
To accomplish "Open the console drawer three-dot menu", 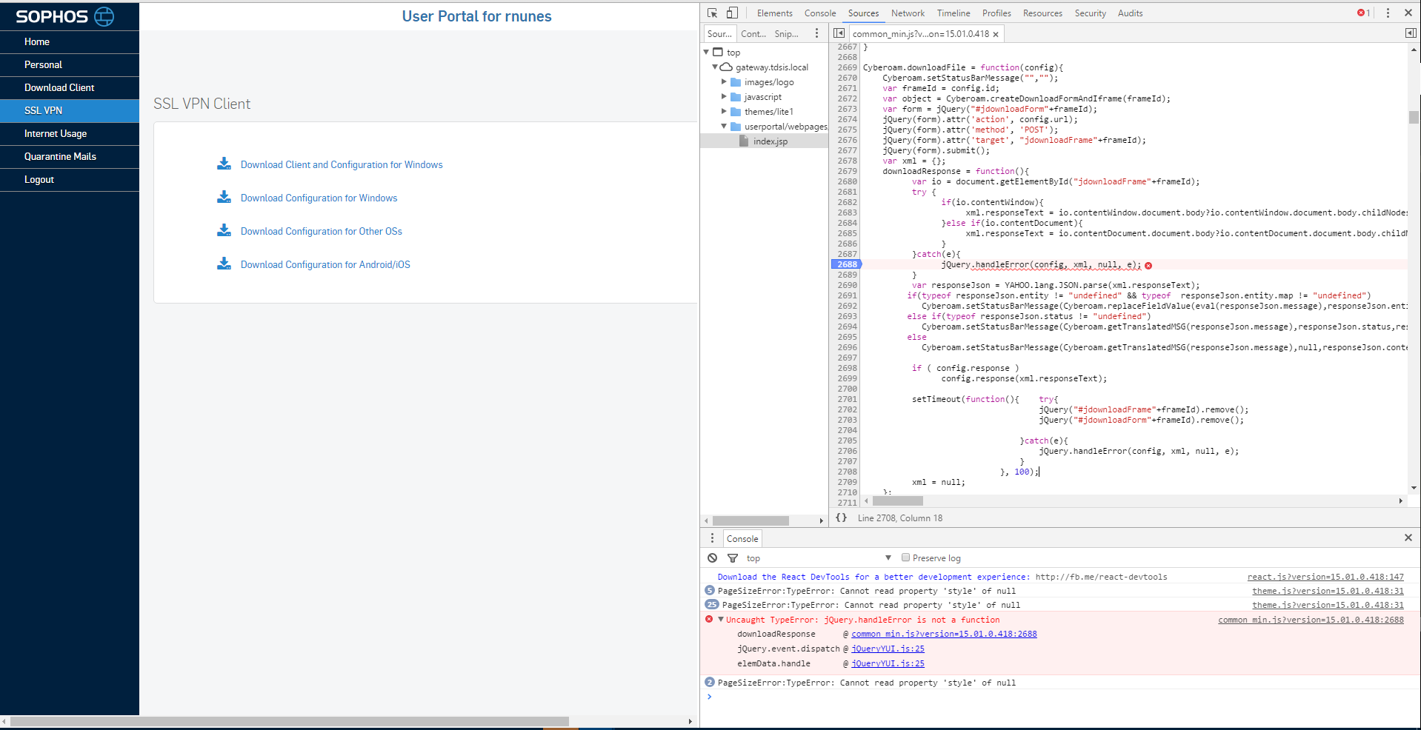I will coord(712,538).
